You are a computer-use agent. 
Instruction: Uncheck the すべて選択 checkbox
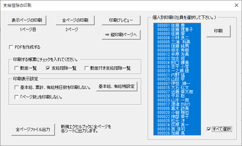click(x=209, y=129)
